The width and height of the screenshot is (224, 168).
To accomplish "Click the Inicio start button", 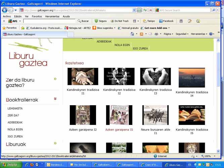I will pos(11,165).
